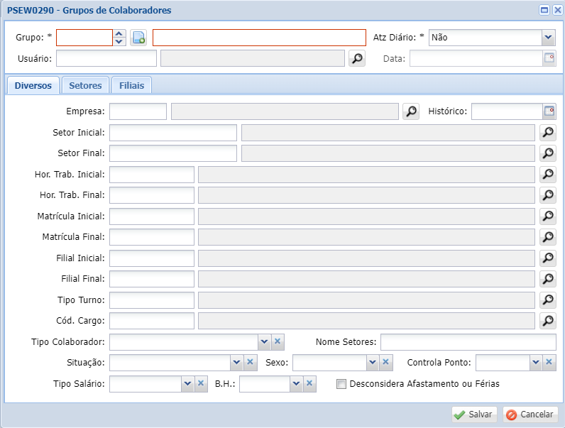Open the Histórico calendar picker

549,111
